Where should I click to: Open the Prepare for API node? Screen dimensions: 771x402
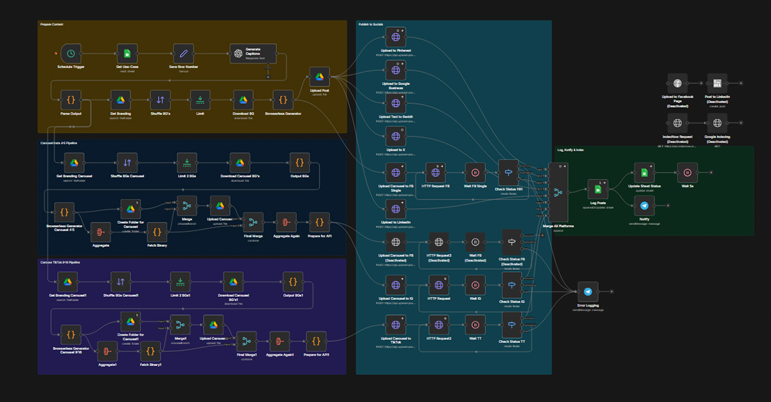coord(319,222)
